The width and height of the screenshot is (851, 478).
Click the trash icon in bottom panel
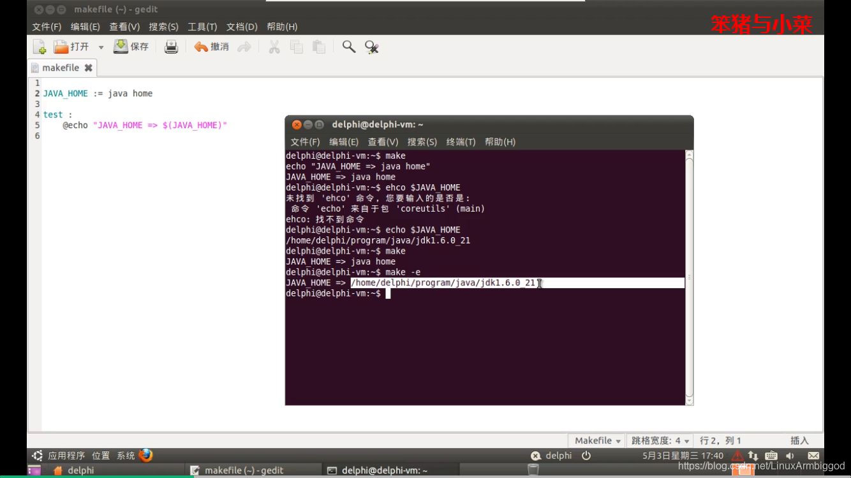tap(533, 470)
